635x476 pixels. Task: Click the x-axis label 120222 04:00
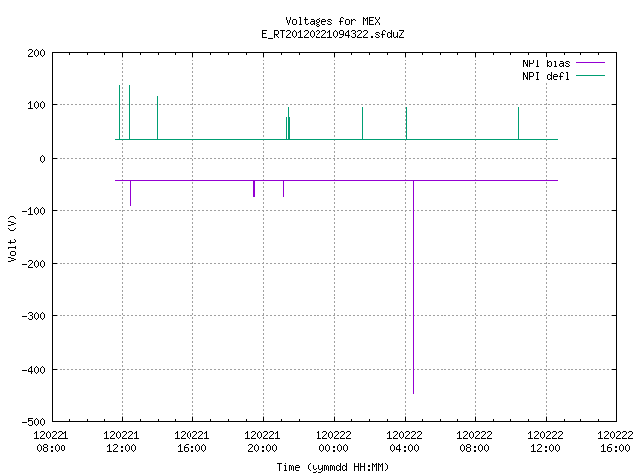click(404, 442)
